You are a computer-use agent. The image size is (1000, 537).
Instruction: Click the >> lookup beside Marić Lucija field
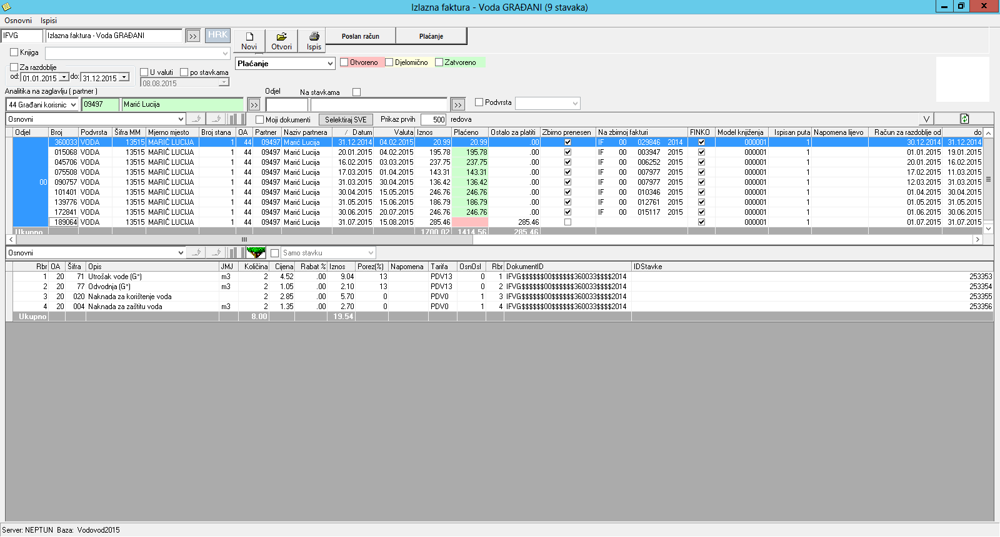pos(254,105)
